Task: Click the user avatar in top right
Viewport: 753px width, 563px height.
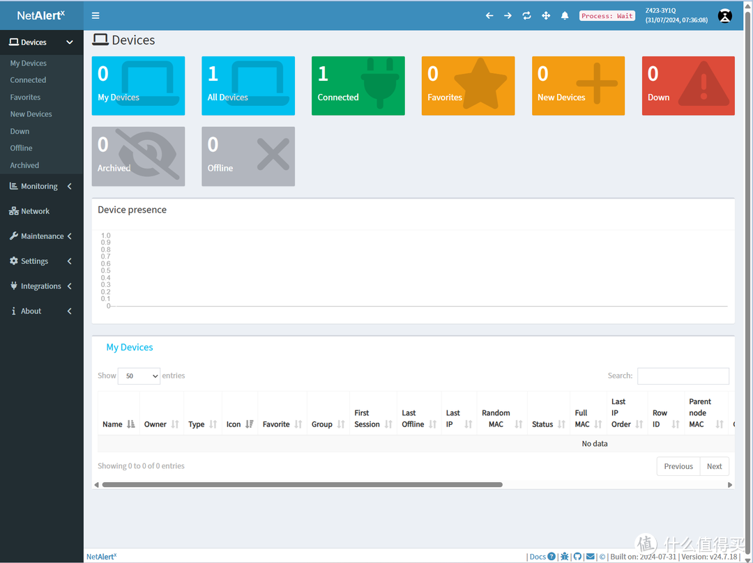Action: (x=725, y=16)
